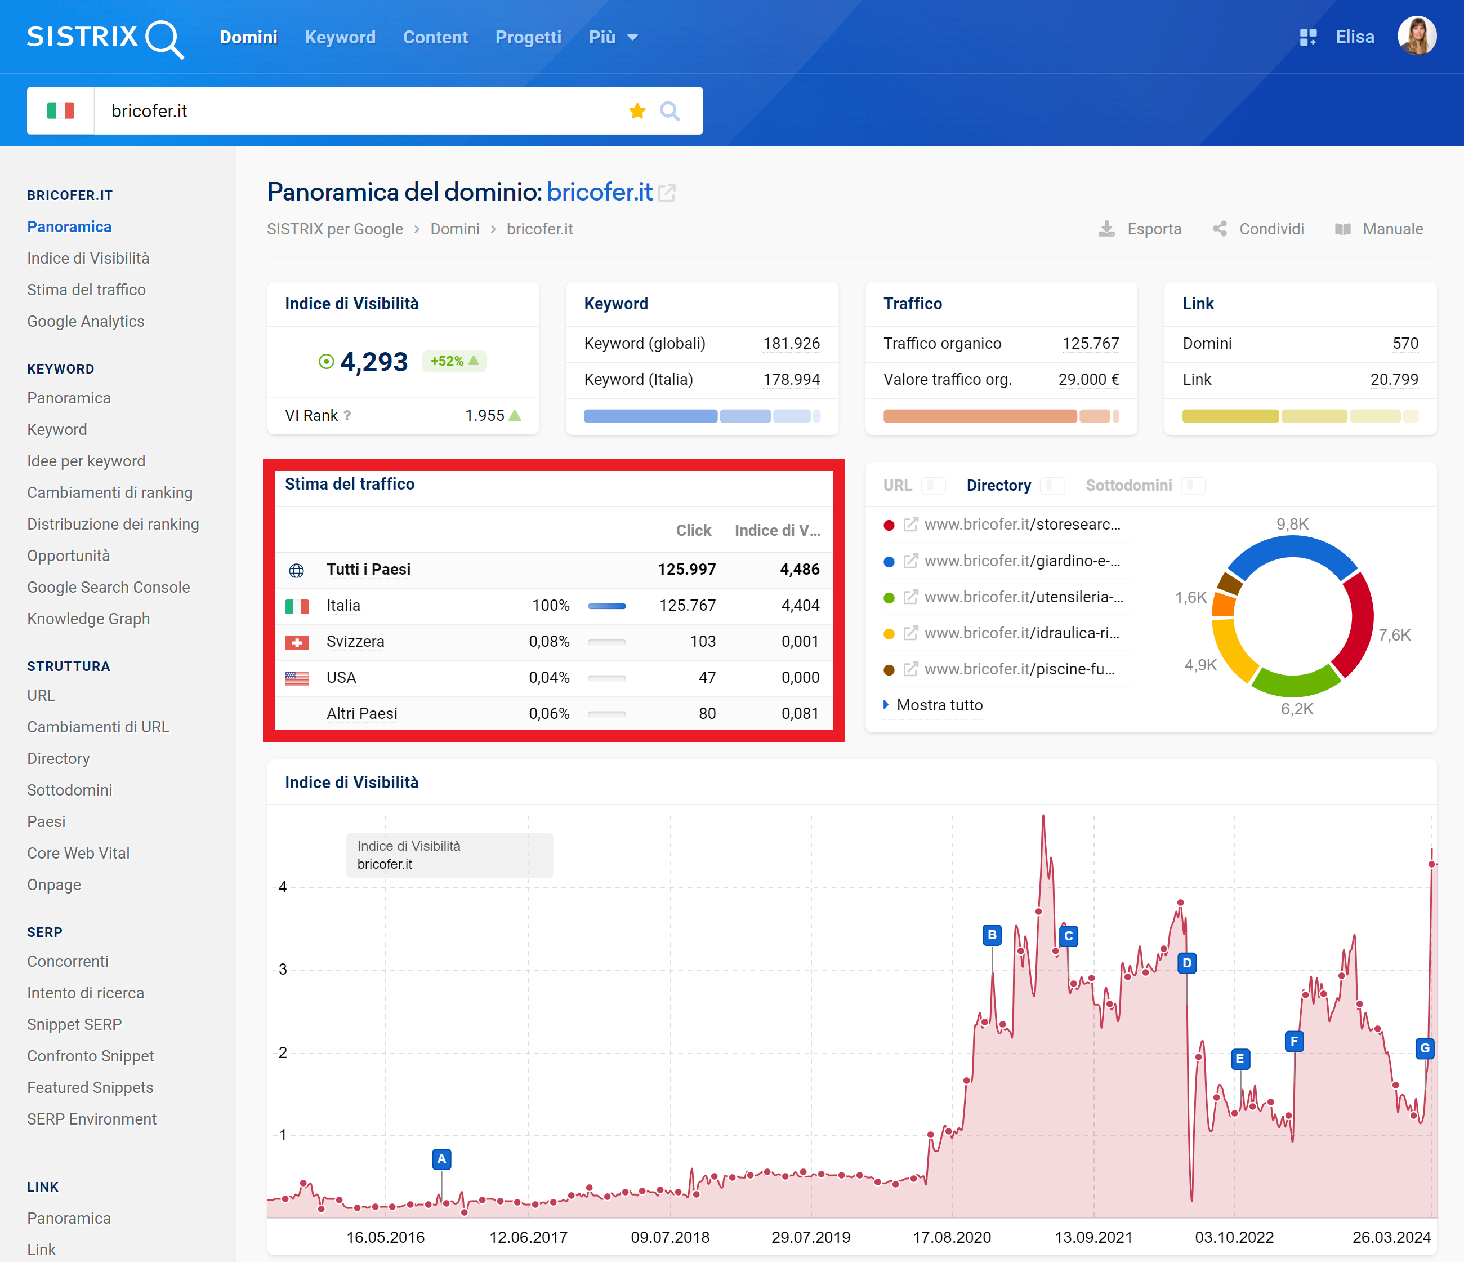Click the Italia flag in traffic table
This screenshot has height=1262, width=1464.
pos(297,606)
